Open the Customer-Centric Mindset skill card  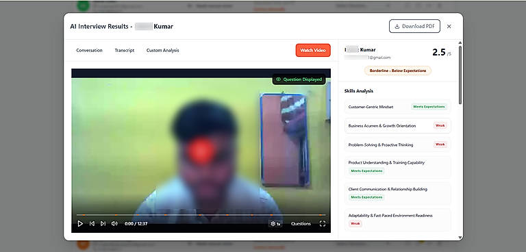[x=397, y=107]
